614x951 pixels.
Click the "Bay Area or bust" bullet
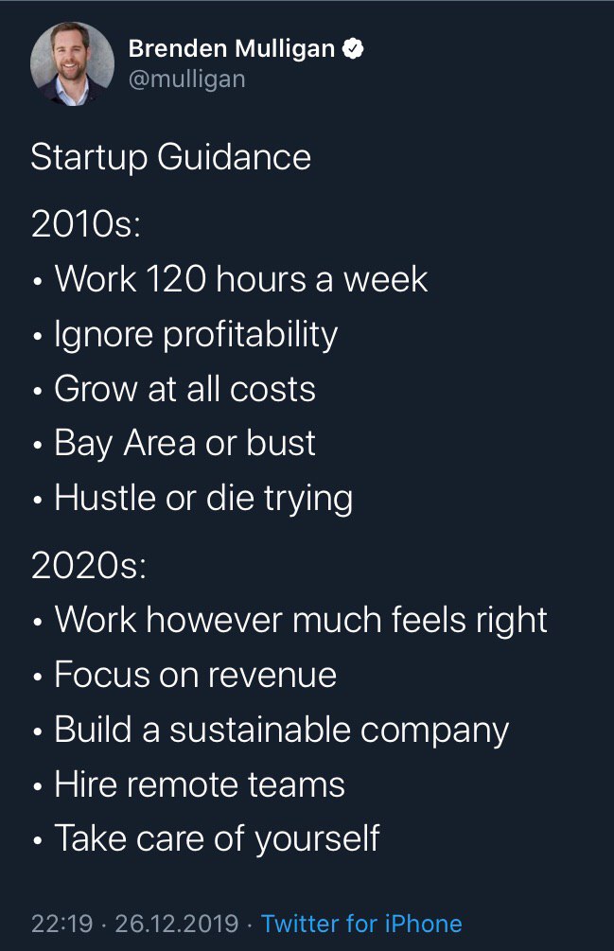coord(184,443)
